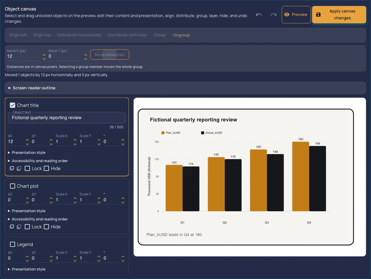The width and height of the screenshot is (371, 279).
Task: Choose Ungroup in the alignment toolbar
Action: click(181, 35)
